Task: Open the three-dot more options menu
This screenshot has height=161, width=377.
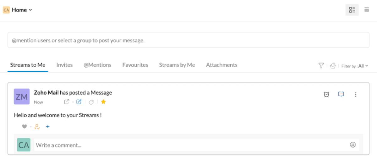Action: [x=356, y=94]
